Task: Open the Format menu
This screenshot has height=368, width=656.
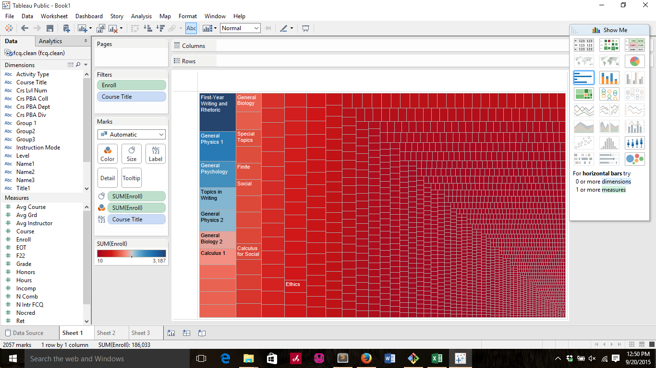Action: (188, 16)
